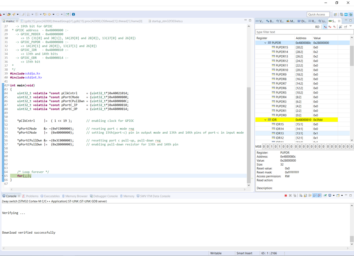Open the gdb thread frame editor tab

[x=81, y=21]
